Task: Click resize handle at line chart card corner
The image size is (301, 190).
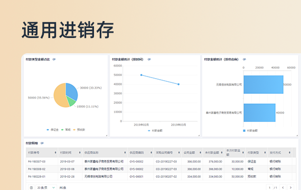Action: pos(199,136)
